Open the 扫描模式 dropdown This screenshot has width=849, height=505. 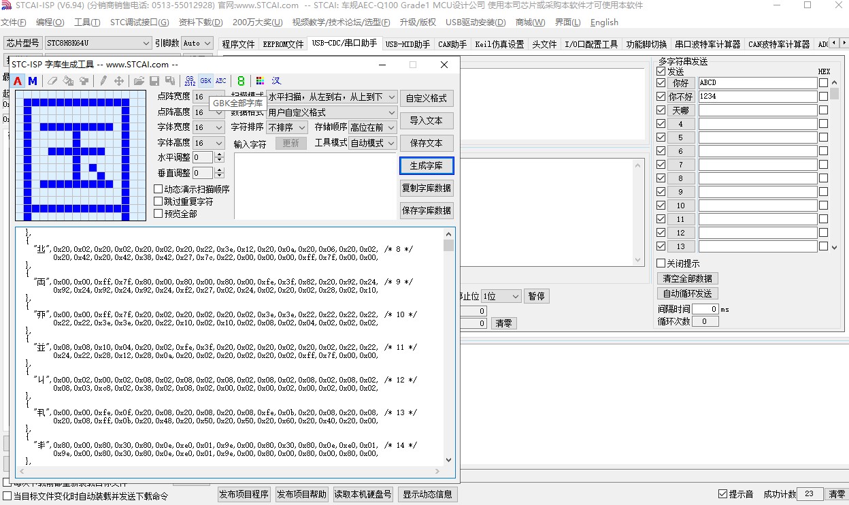coord(332,97)
